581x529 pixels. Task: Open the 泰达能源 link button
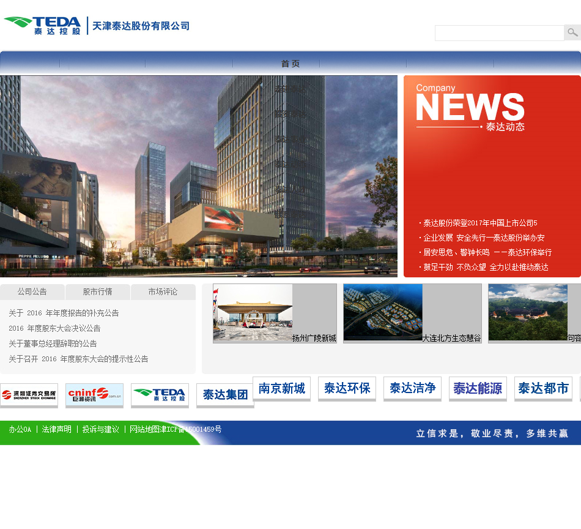478,388
